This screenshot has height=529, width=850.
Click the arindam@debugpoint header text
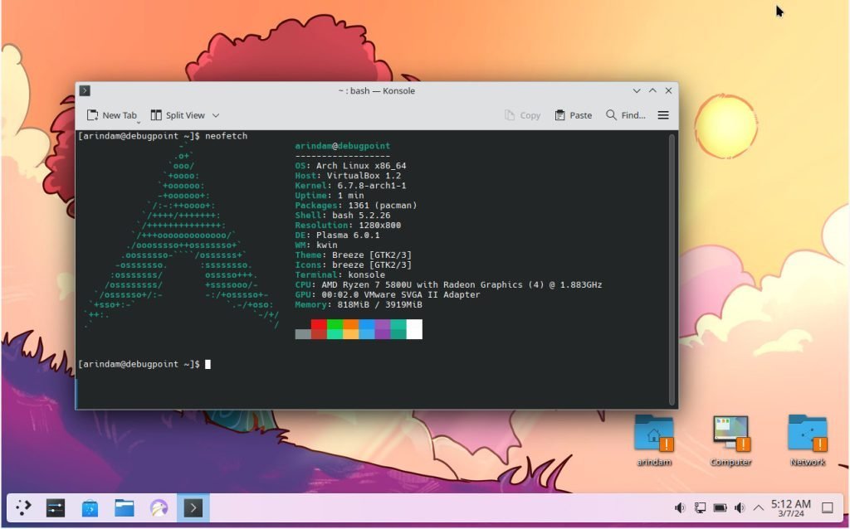click(343, 146)
